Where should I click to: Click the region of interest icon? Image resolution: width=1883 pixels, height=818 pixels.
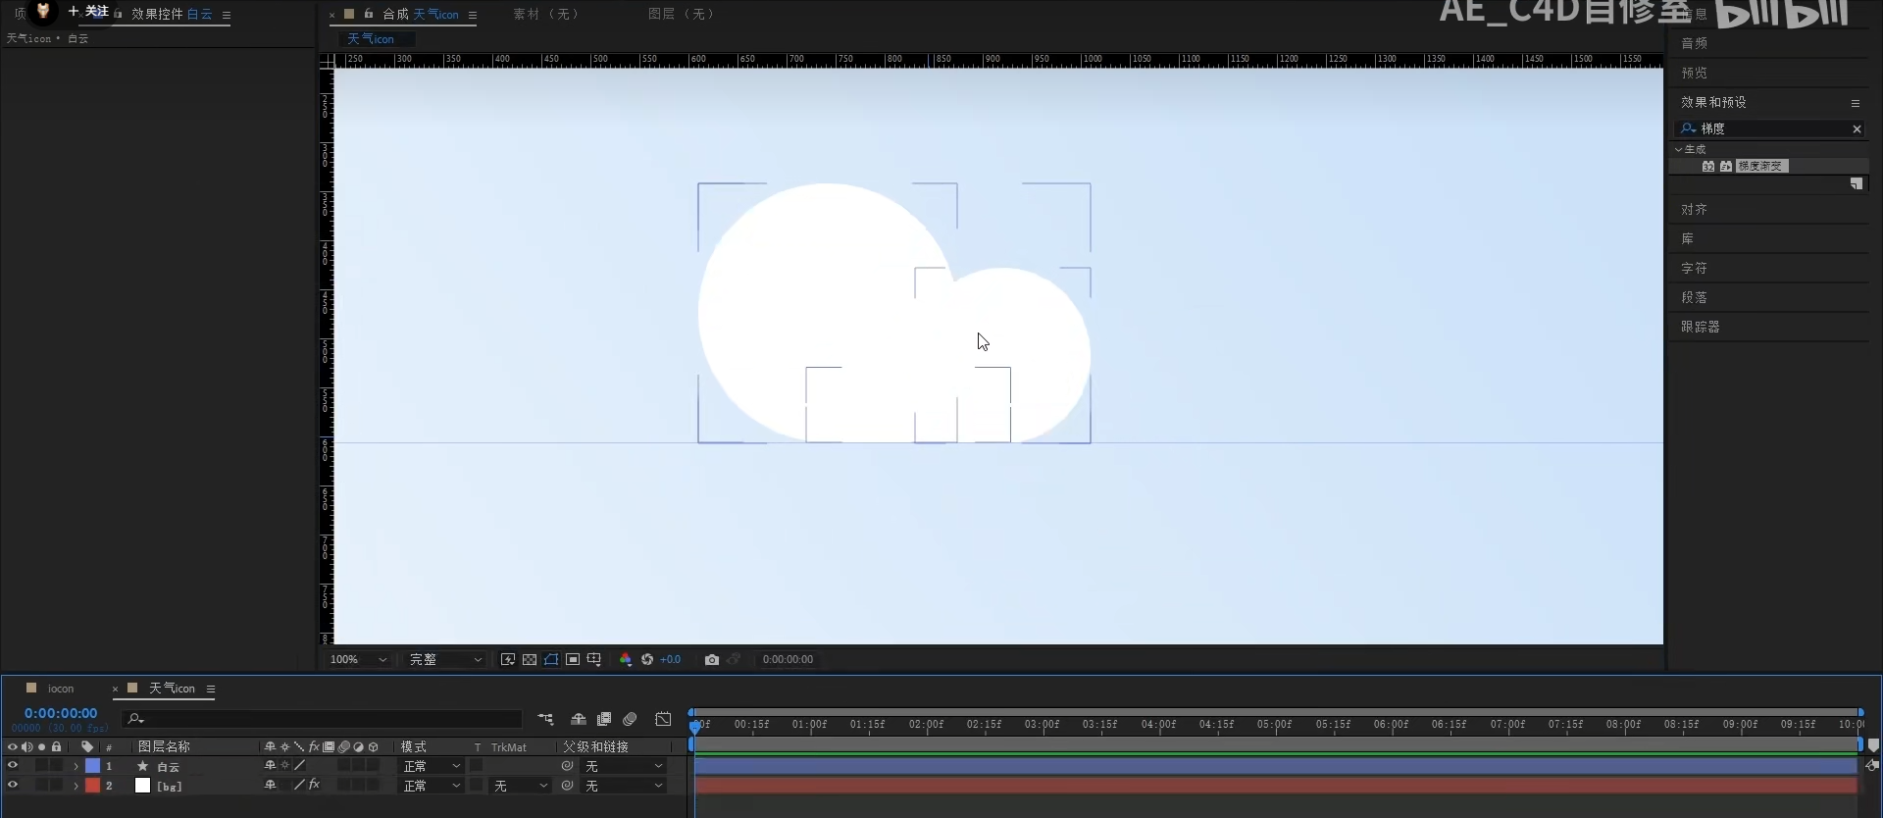[x=573, y=659]
